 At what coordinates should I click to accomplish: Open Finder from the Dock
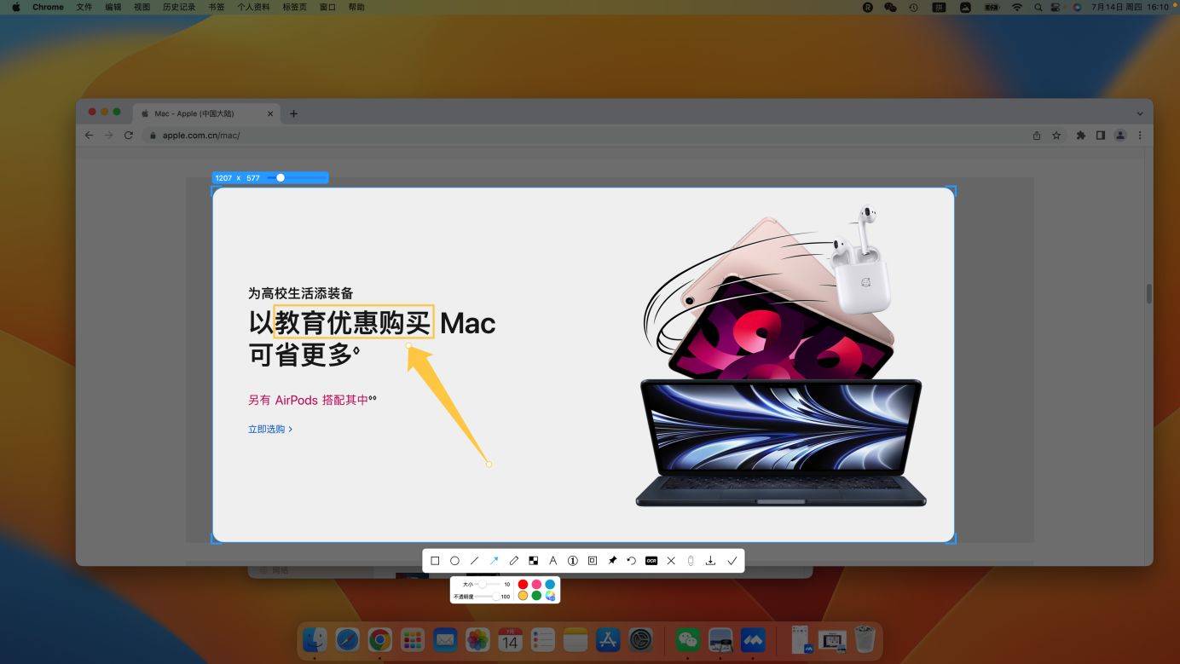(315, 639)
